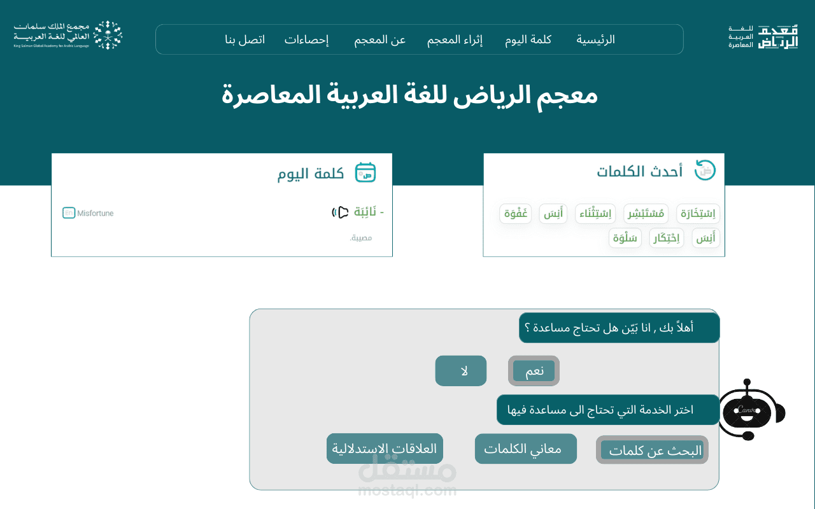
Task: Click the chatbot greeting أهلاً بك message
Action: [619, 328]
